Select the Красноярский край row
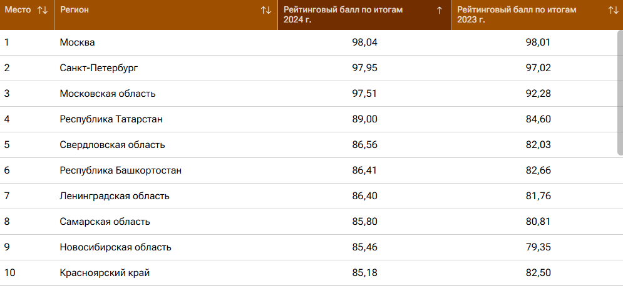Screen dimensions: 623x286 click(105, 273)
